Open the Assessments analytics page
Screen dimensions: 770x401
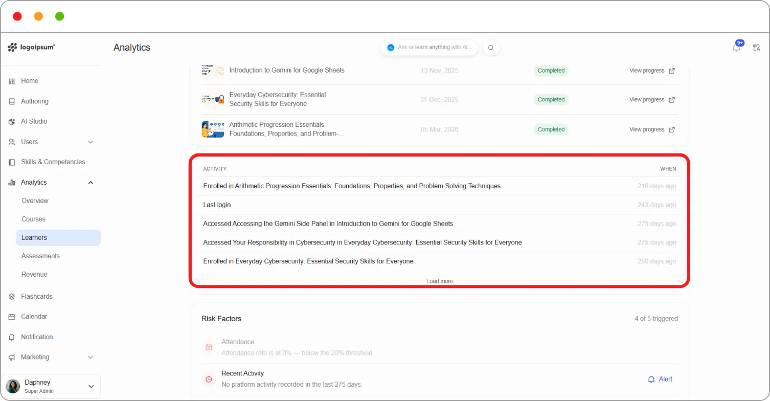40,256
